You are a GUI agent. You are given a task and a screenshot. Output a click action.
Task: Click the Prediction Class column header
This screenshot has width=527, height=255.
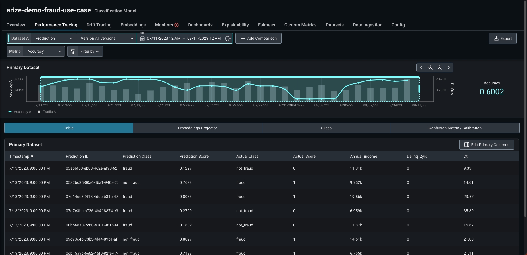click(137, 156)
